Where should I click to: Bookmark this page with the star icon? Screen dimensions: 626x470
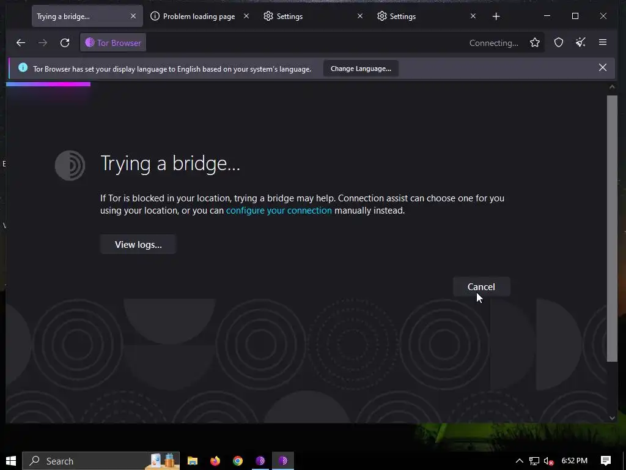pyautogui.click(x=534, y=43)
